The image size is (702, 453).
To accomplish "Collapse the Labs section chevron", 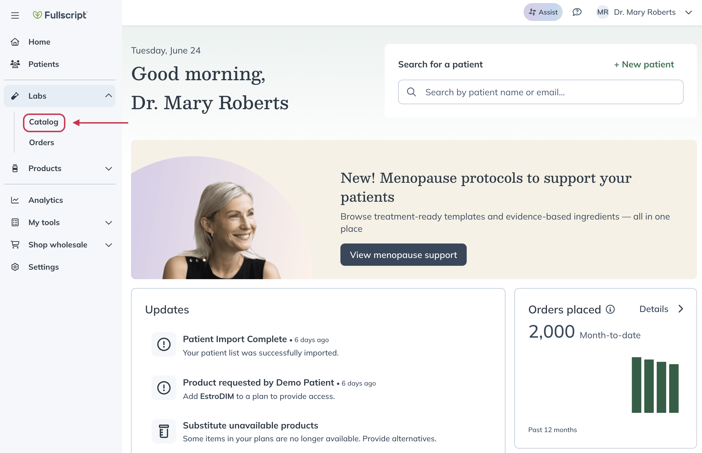I will pos(109,96).
